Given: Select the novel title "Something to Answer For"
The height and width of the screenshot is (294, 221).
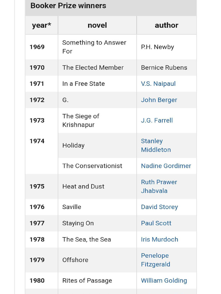Looking at the screenshot, I should click(94, 47).
